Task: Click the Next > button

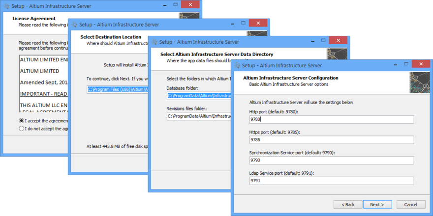Action: point(377,204)
